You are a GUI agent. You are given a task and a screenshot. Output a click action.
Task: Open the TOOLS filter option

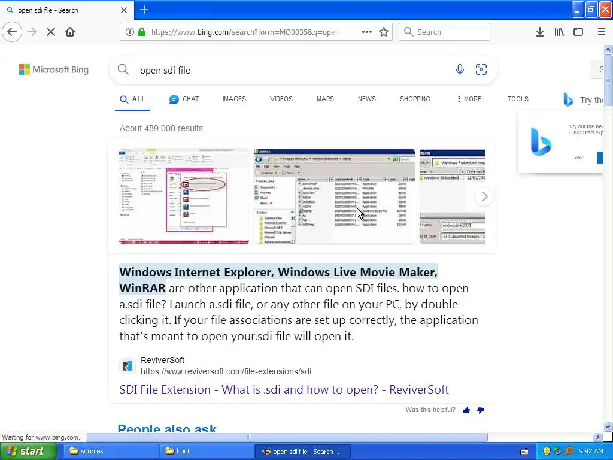tap(518, 99)
